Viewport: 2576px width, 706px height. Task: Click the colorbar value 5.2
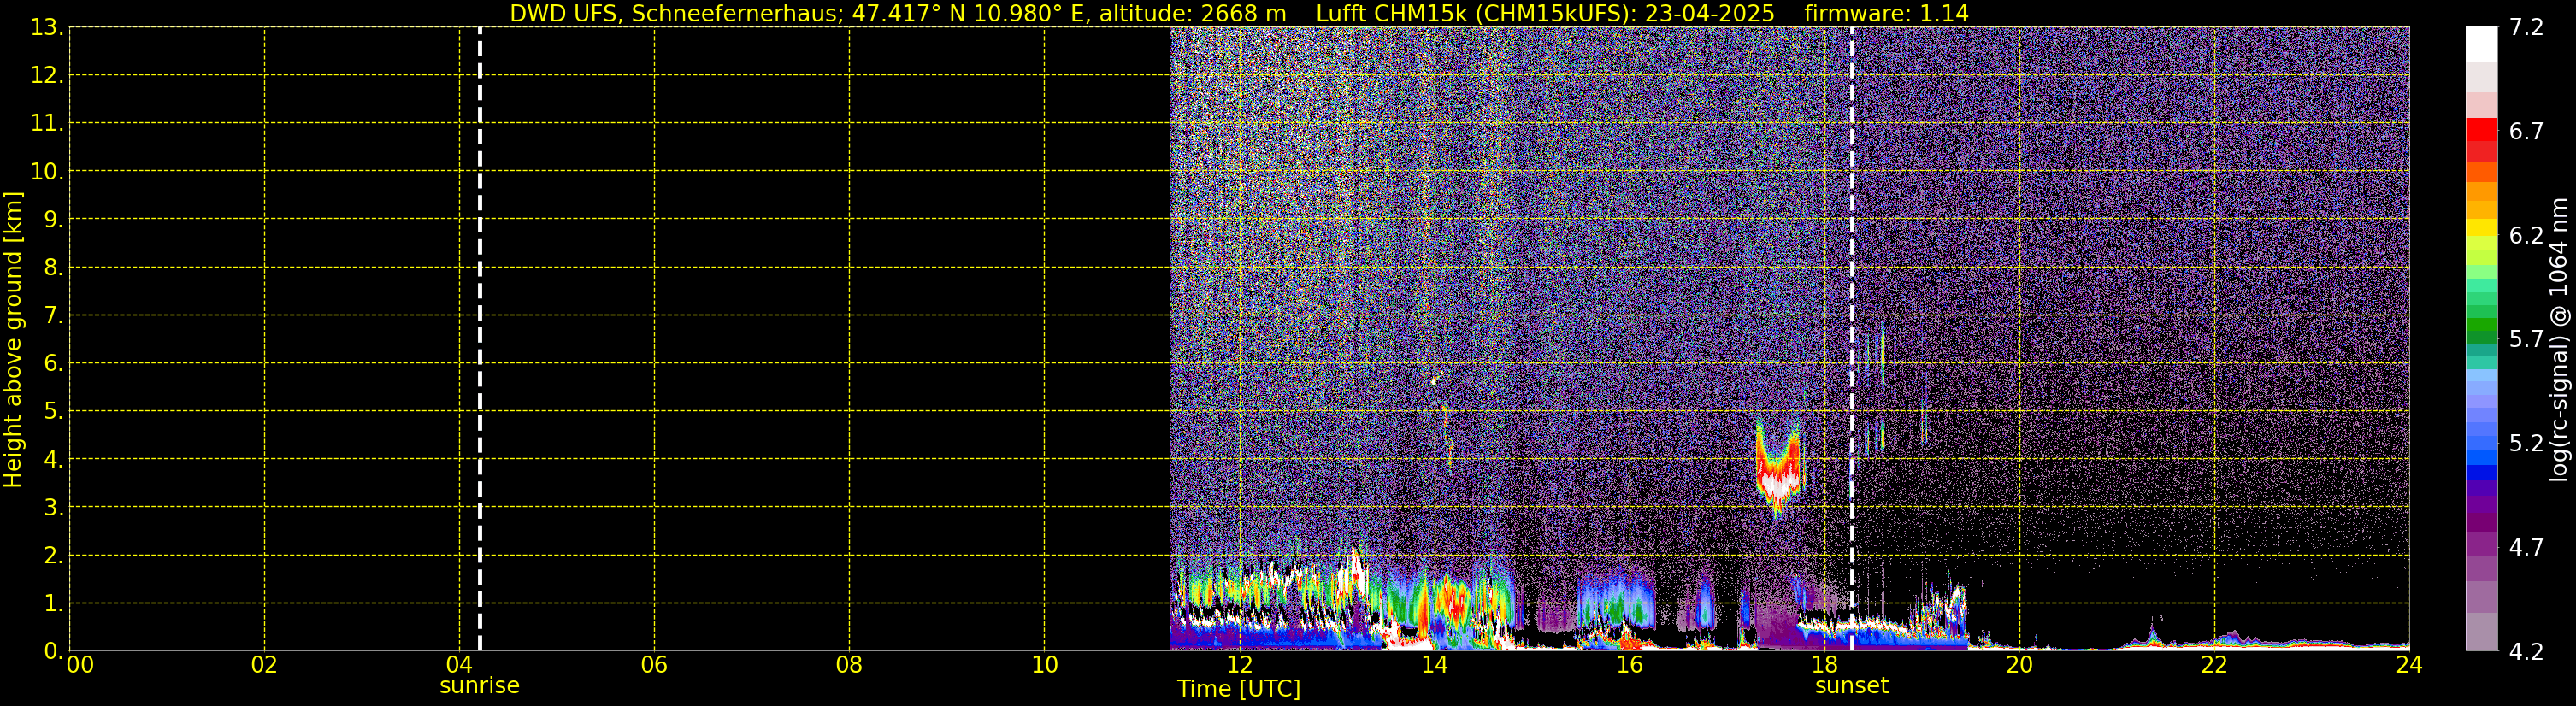[x=2526, y=443]
